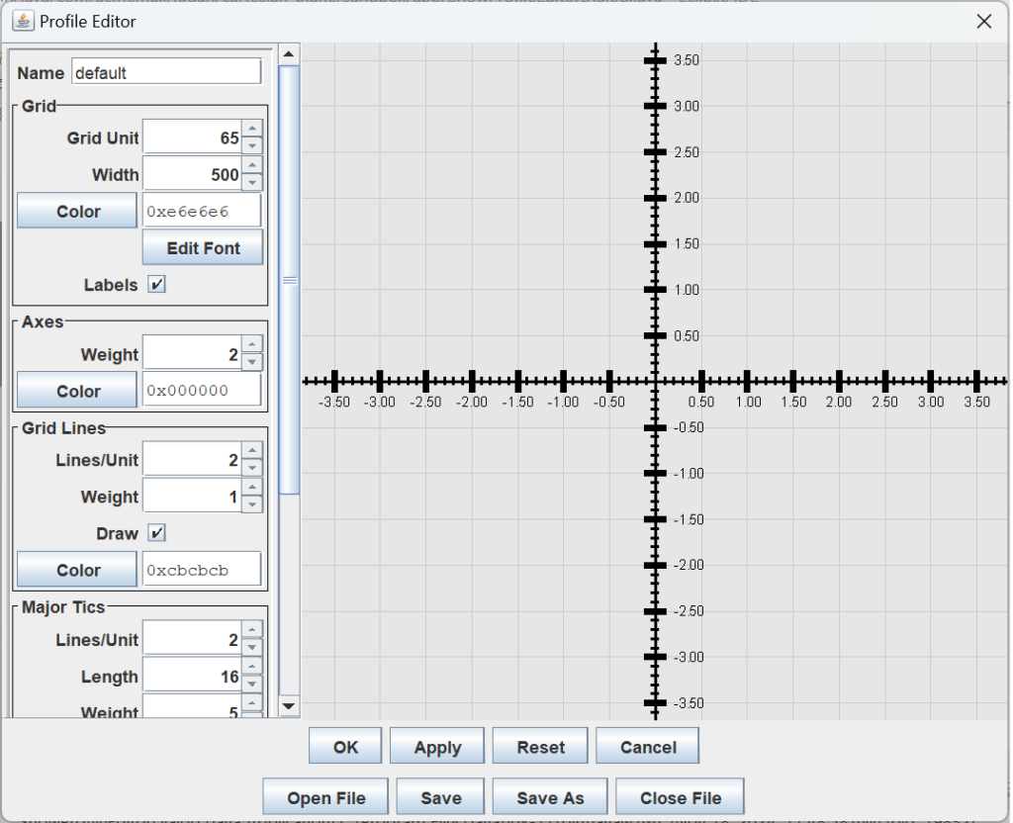Apply the profile changes
This screenshot has height=823, width=1013.
click(437, 746)
